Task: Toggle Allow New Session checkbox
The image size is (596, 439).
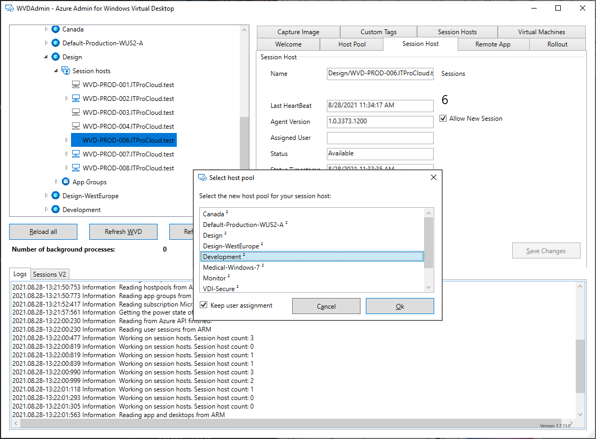Action: pyautogui.click(x=443, y=119)
